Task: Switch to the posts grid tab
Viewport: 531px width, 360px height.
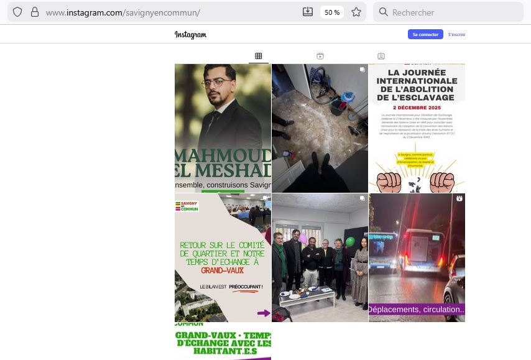Action: [259, 56]
